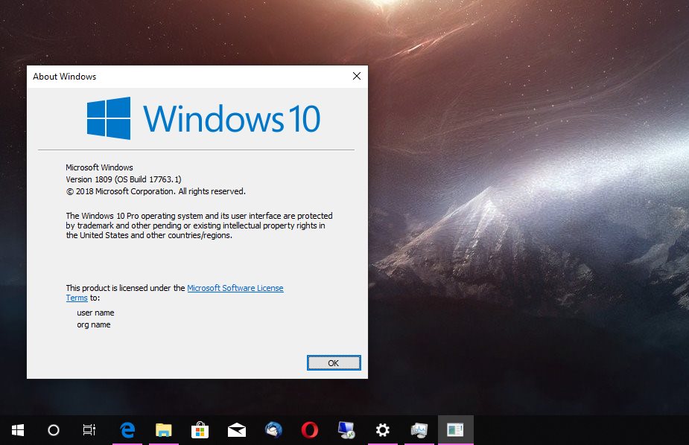The height and width of the screenshot is (445, 689).
Task: Open the Microsoft Store
Action: [199, 430]
